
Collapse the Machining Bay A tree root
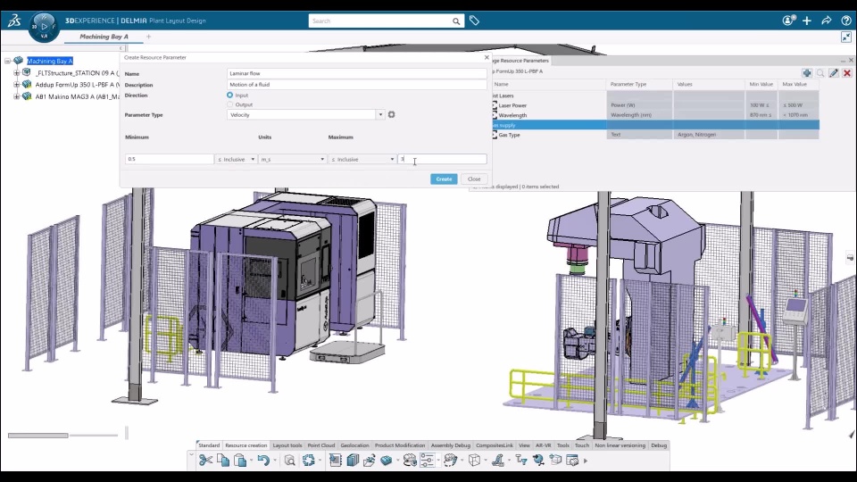click(x=8, y=61)
